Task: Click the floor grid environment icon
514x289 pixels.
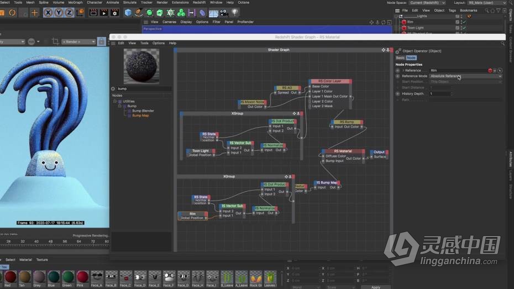Action: [x=213, y=13]
